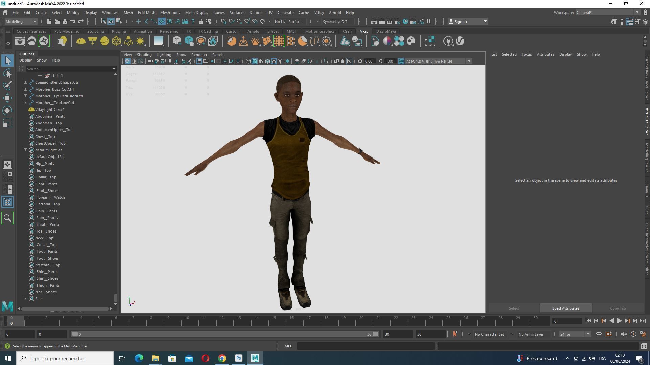Switch to the Rigging shelf tab
Viewport: 650px width, 365px height.
pyautogui.click(x=119, y=31)
